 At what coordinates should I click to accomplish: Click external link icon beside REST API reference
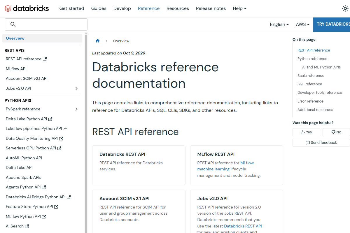coord(45,59)
